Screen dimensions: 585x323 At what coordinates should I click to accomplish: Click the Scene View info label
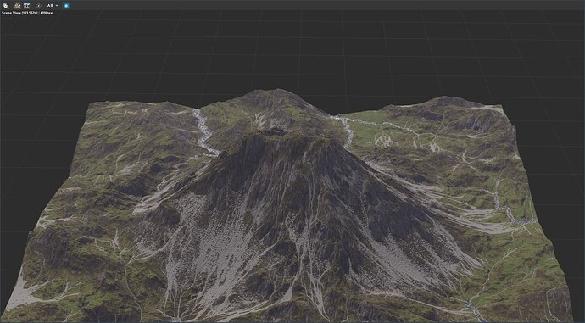pyautogui.click(x=28, y=13)
